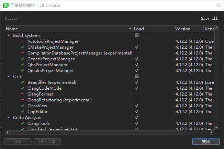Select the Beautifier (experimental) plugin name
Image resolution: width=224 pixels, height=149 pixels.
[x=52, y=82]
